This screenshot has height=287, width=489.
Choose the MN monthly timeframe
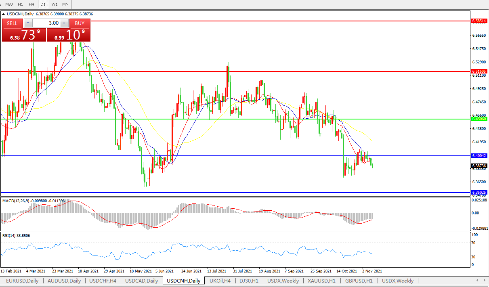pos(65,4)
